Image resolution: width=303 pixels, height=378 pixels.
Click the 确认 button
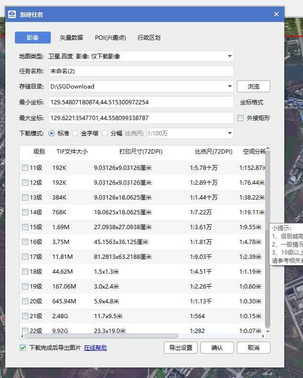(x=217, y=348)
